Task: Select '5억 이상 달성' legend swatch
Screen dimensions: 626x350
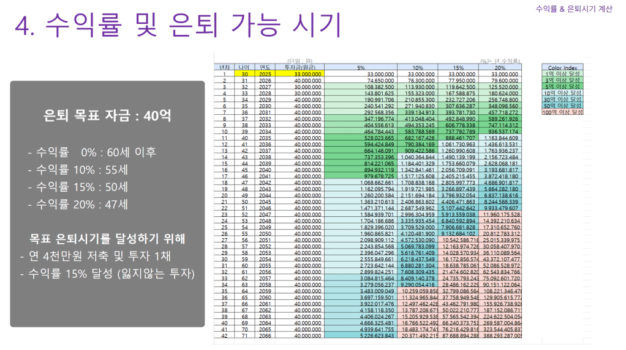Action: 562,86
